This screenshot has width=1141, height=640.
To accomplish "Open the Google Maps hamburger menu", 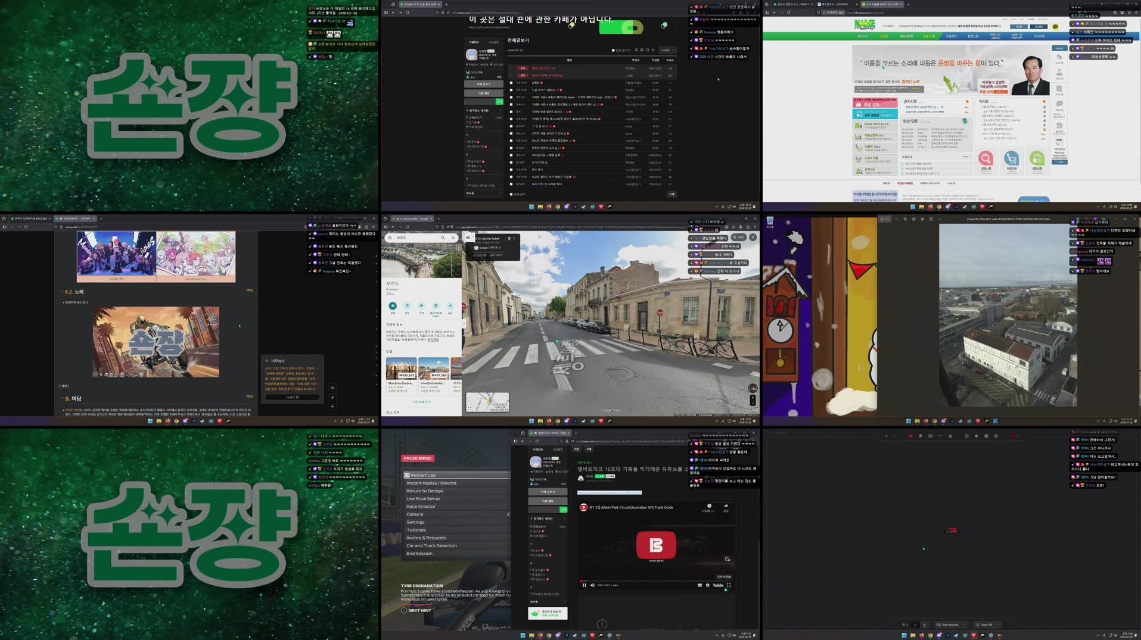I will (x=390, y=238).
